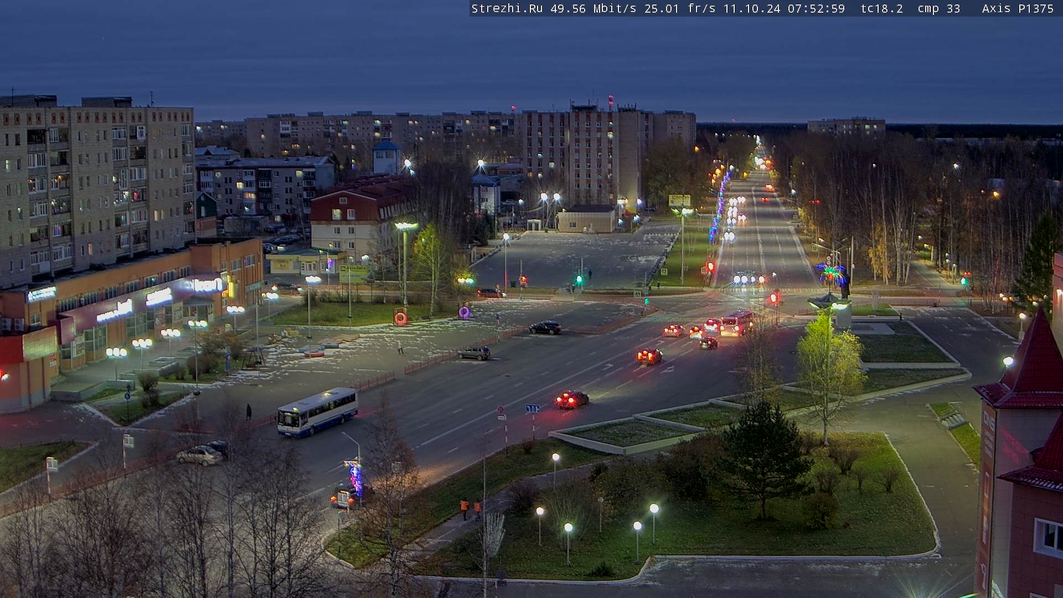
Task: Select the tc18.2 overlay value
Action: [x=881, y=8]
